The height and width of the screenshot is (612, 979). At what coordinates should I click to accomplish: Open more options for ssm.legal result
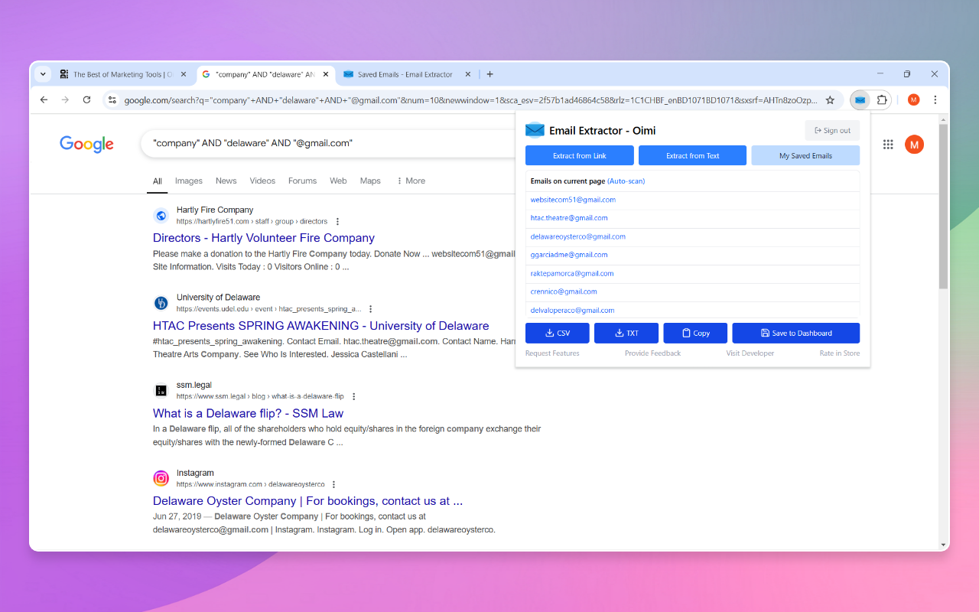pyautogui.click(x=354, y=397)
